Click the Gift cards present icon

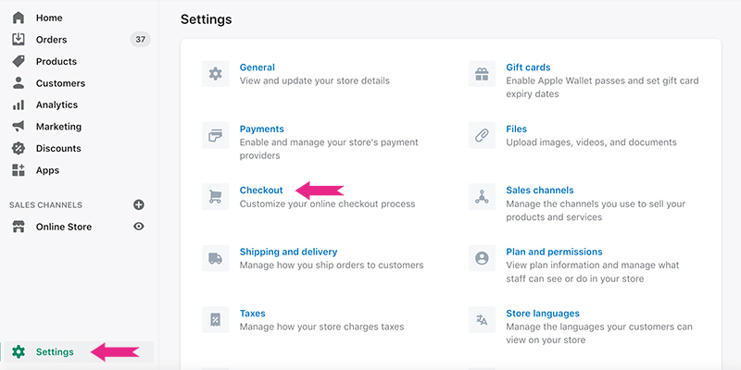(x=482, y=74)
